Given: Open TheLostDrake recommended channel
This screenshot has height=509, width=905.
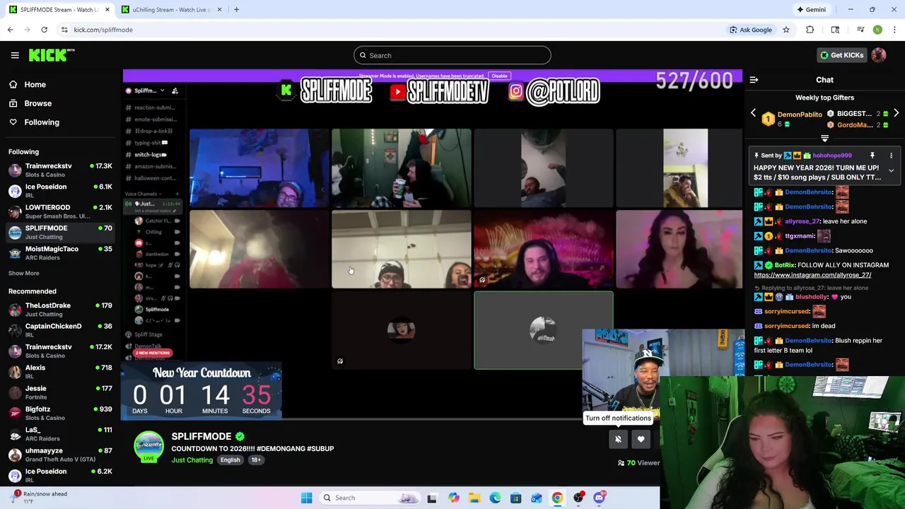Looking at the screenshot, I should pyautogui.click(x=60, y=310).
